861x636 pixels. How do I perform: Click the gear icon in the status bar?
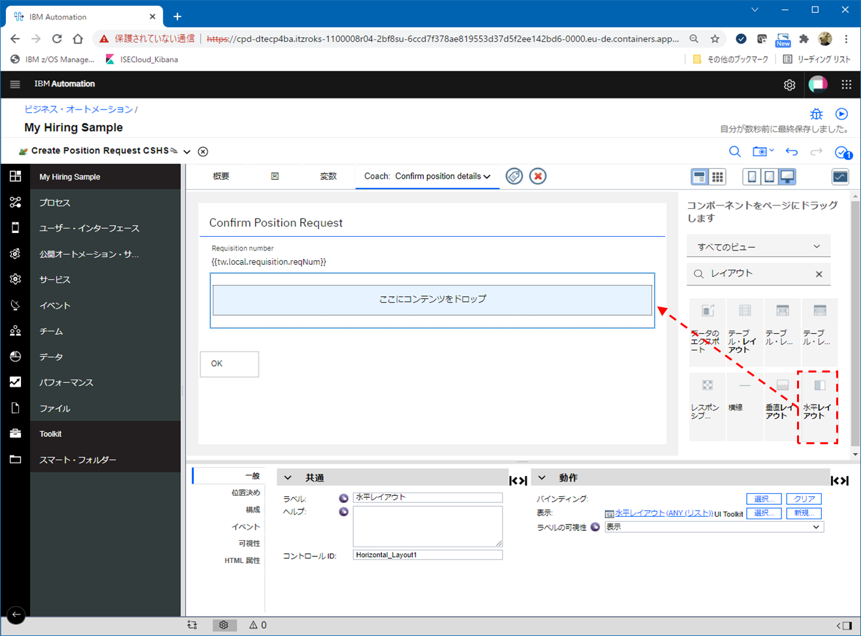(x=224, y=625)
